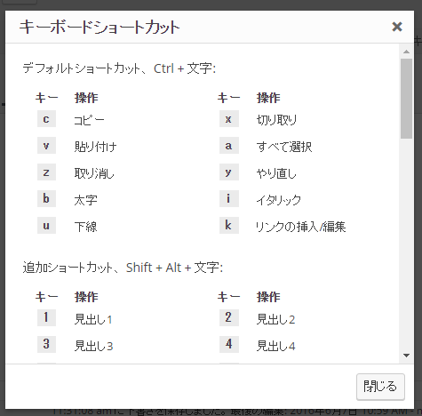Click the 'y' key badge for やり直し
The image size is (422, 416).
coord(229,172)
